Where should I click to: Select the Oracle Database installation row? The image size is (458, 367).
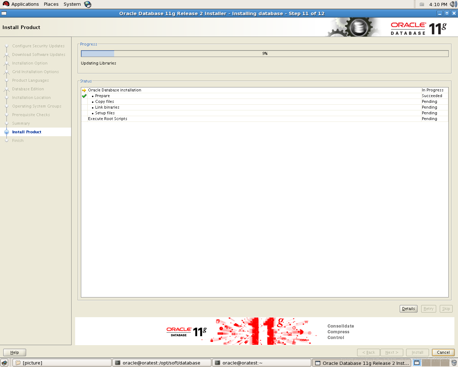coord(264,90)
